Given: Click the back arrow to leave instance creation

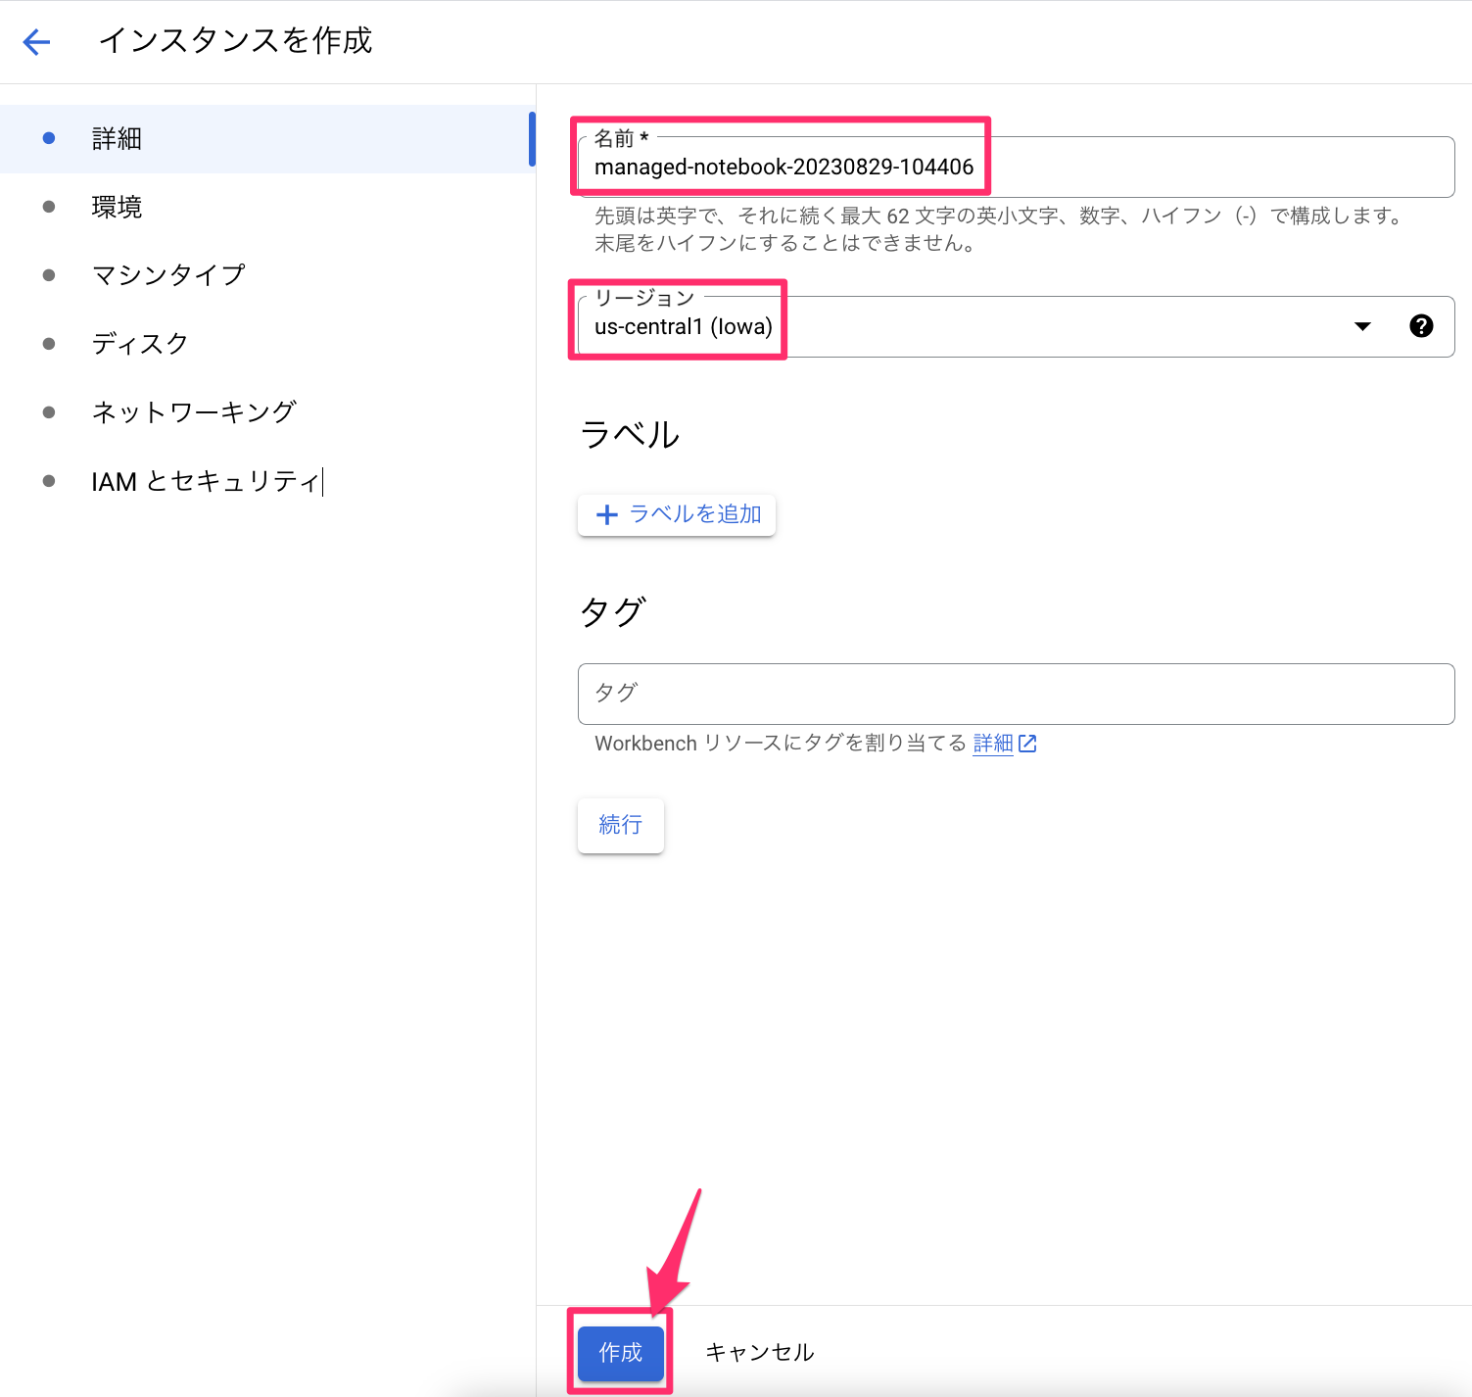Looking at the screenshot, I should pyautogui.click(x=35, y=41).
